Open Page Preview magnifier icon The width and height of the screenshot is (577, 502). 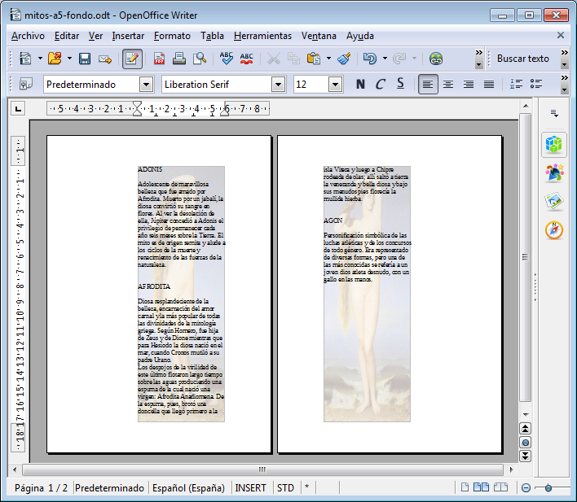[200, 59]
